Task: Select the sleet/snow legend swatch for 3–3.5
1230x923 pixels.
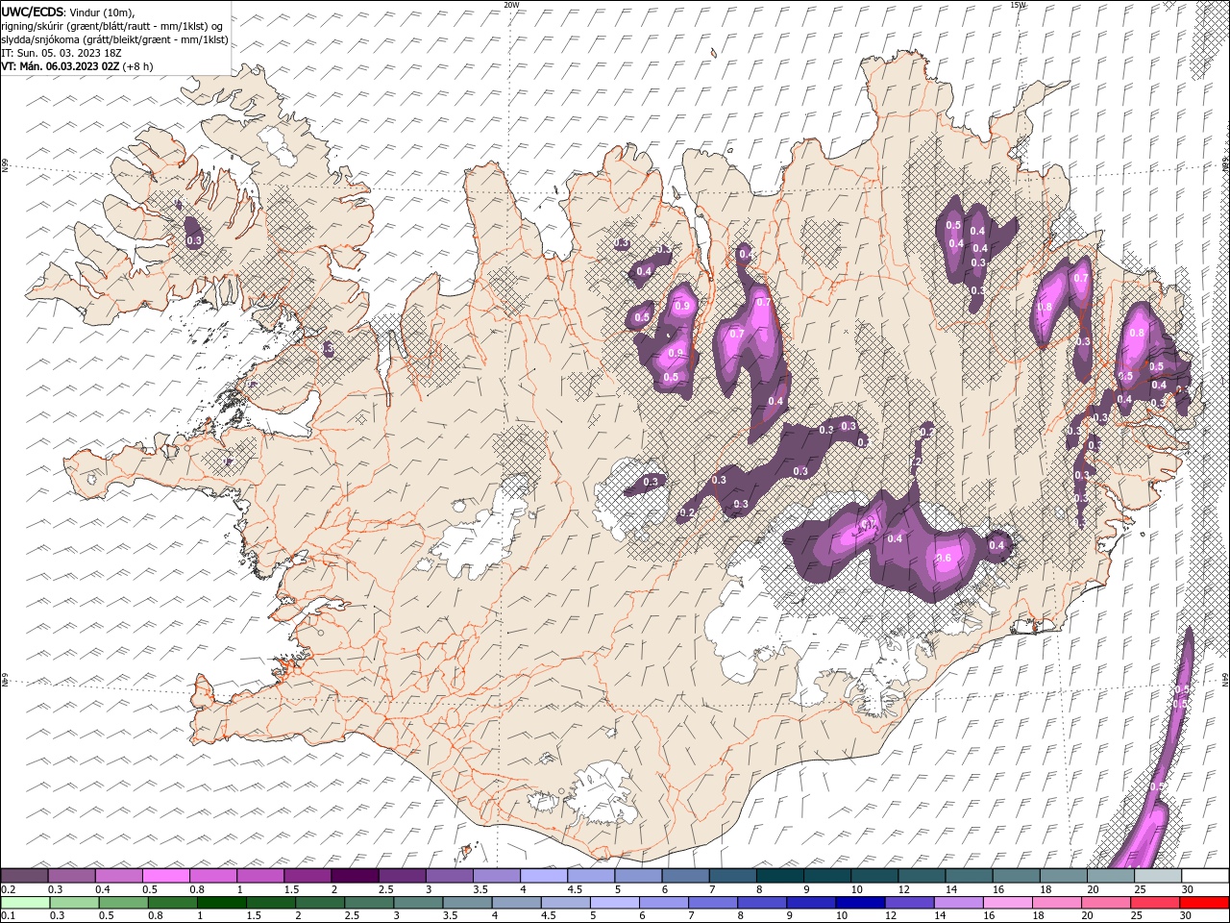Action: point(449,875)
